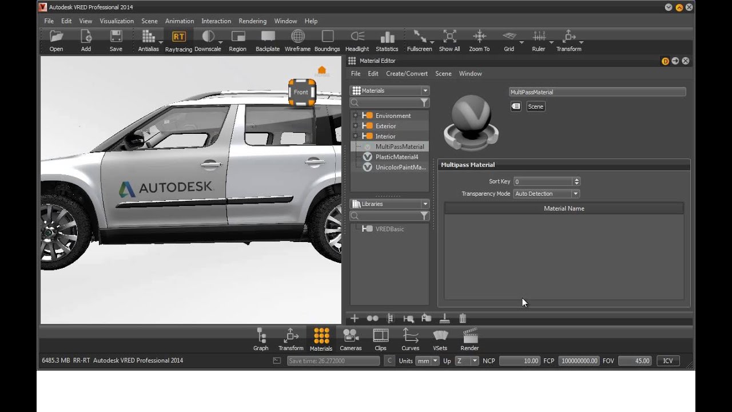Open the Cameras module
Viewport: 732px width, 412px height.
[x=351, y=339]
